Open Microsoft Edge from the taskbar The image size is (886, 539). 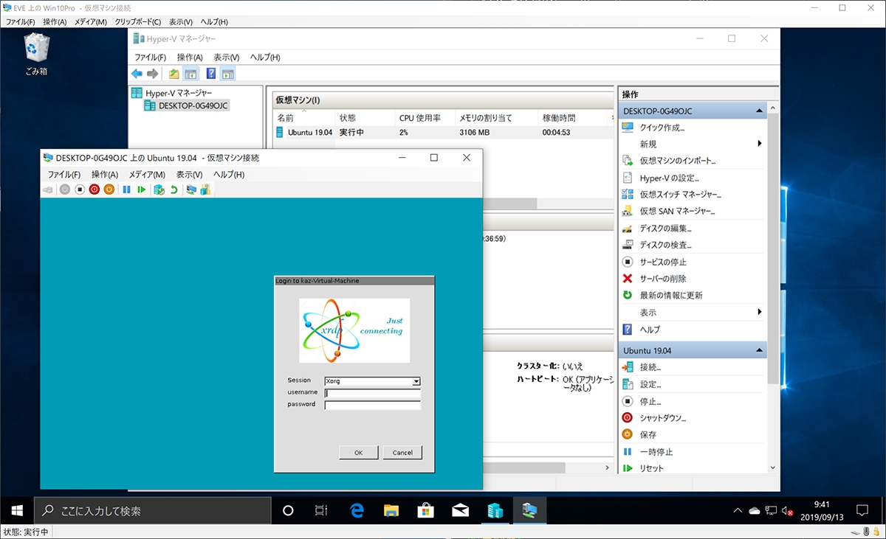pyautogui.click(x=359, y=510)
